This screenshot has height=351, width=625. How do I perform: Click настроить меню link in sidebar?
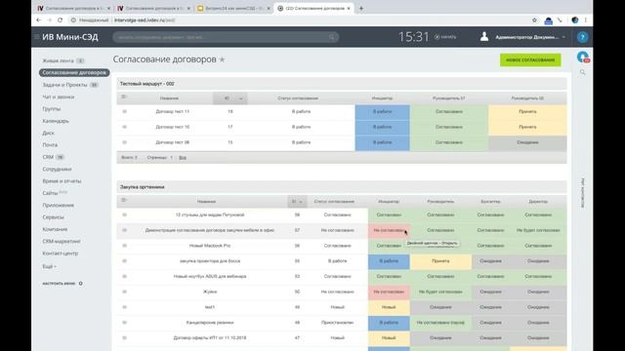click(59, 284)
